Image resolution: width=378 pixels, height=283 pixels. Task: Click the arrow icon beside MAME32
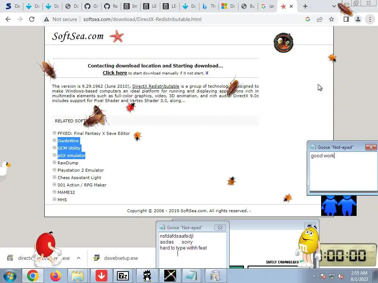(x=54, y=192)
